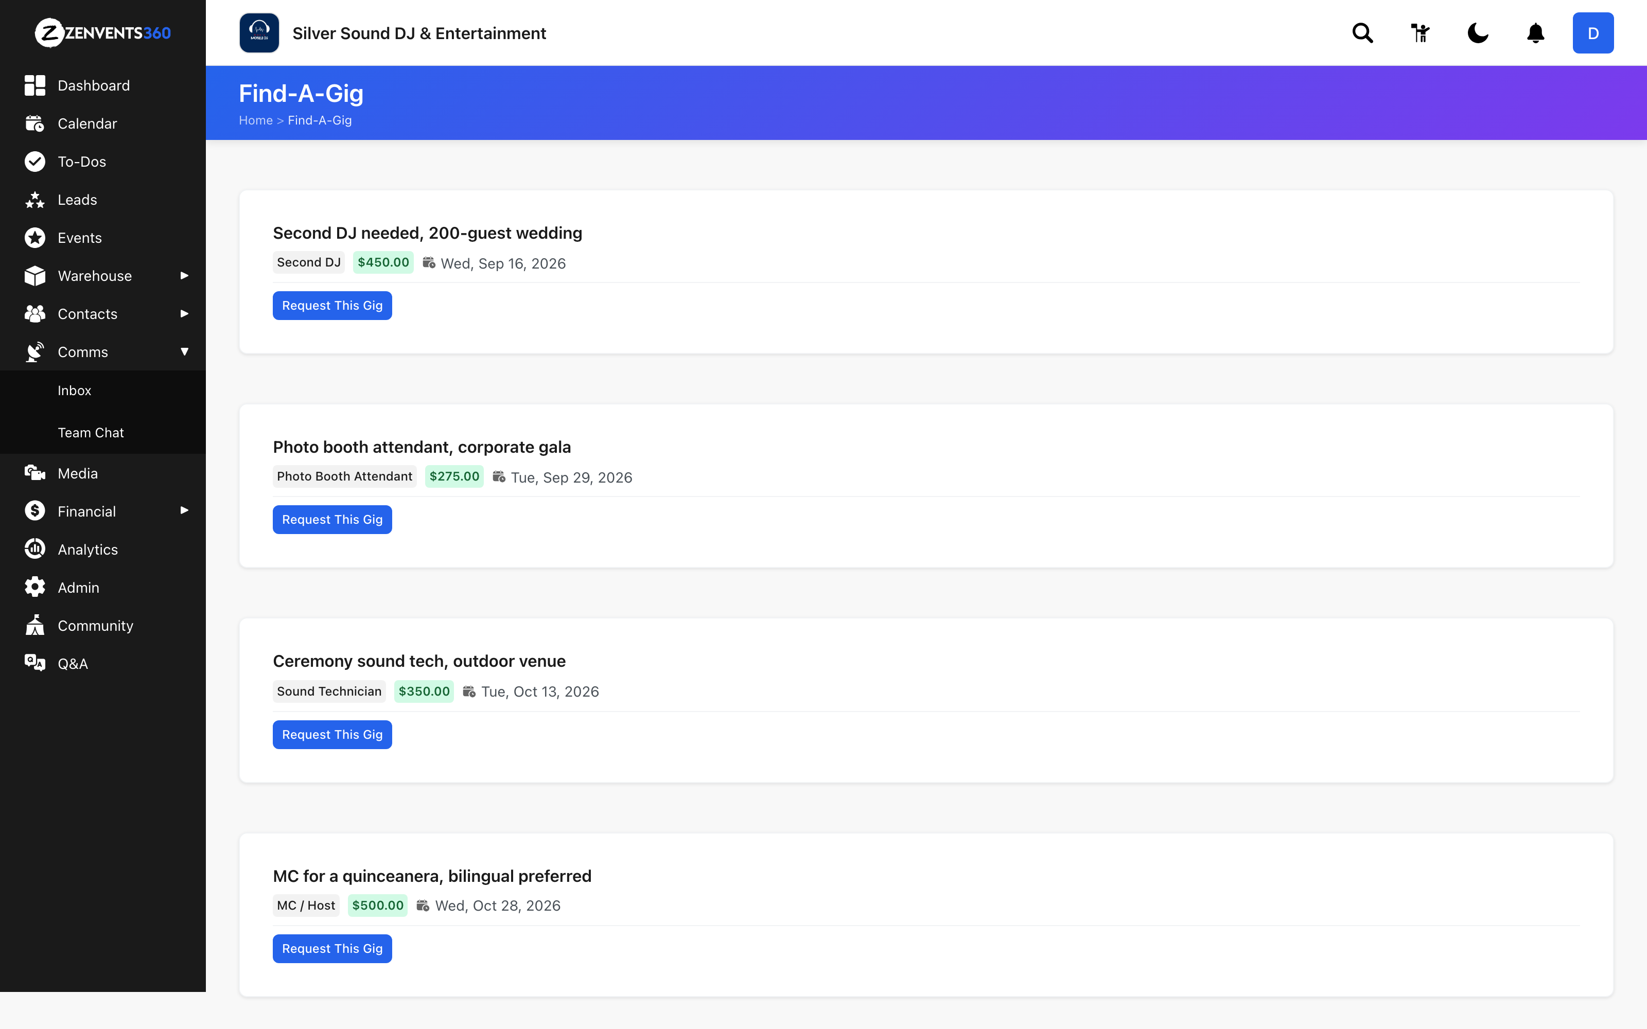The width and height of the screenshot is (1647, 1029).
Task: Click the Calendar icon in the sidebar
Action: coord(34,123)
